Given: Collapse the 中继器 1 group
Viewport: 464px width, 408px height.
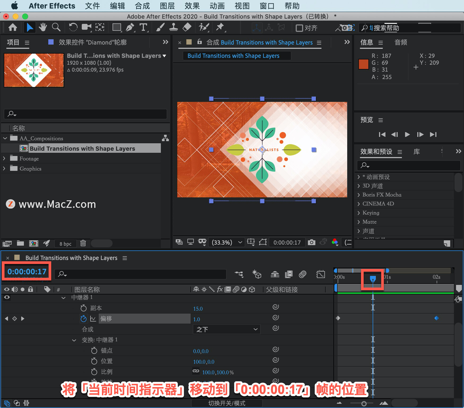Looking at the screenshot, I should tap(63, 298).
